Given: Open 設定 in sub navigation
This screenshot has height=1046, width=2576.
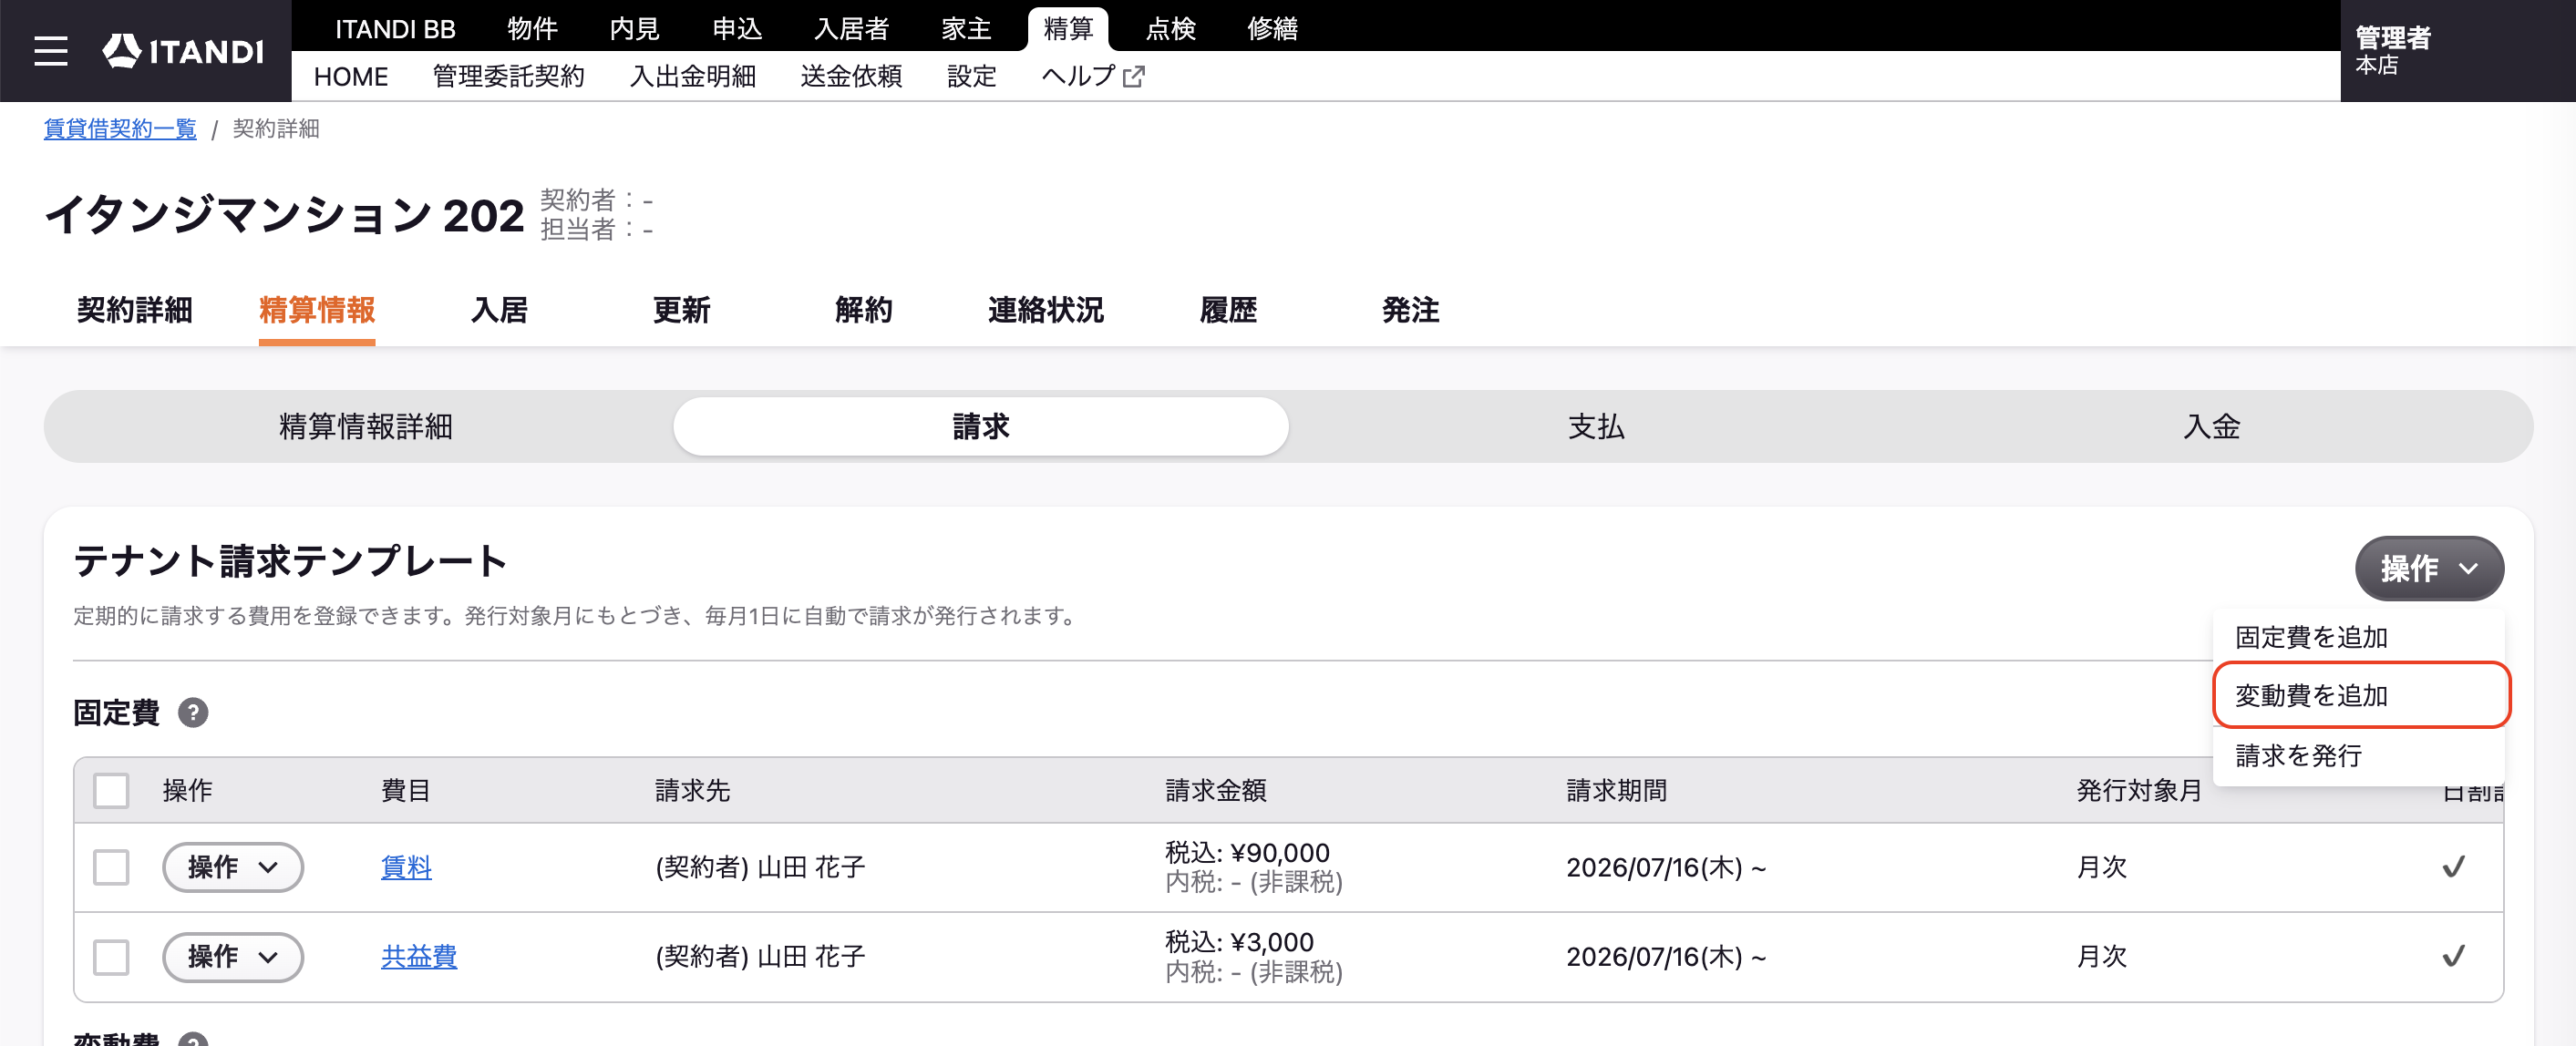Looking at the screenshot, I should [971, 76].
